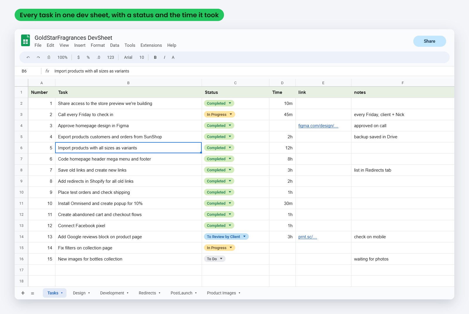Click the undo arrow icon

[x=28, y=57]
